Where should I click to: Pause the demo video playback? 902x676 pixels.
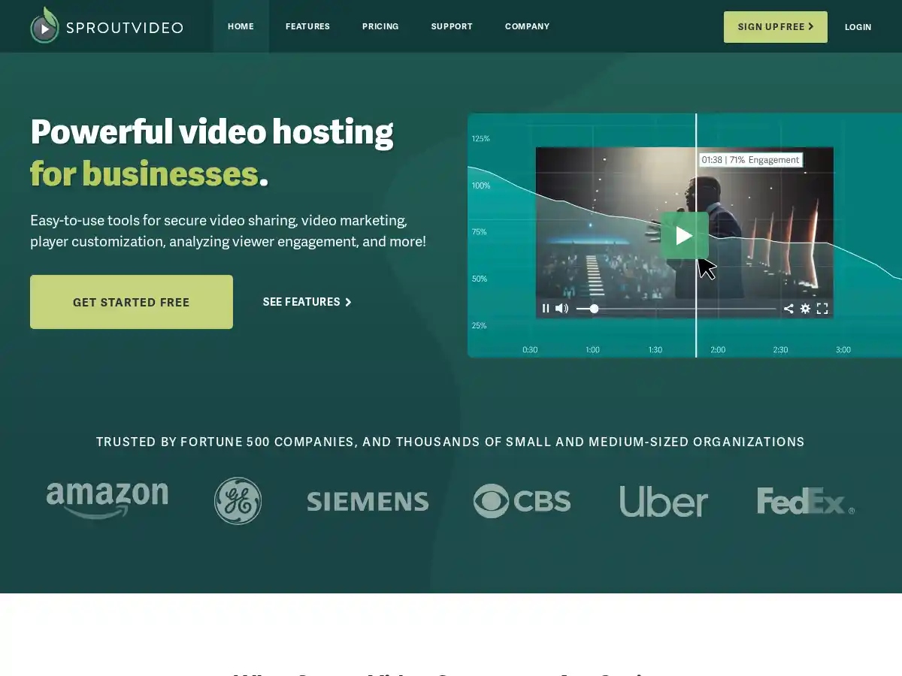[546, 308]
